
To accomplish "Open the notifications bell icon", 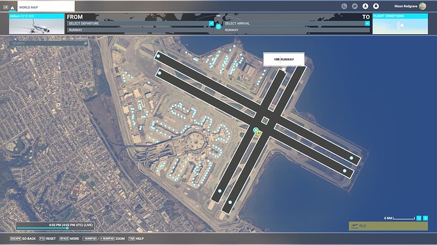I will pyautogui.click(x=376, y=6).
